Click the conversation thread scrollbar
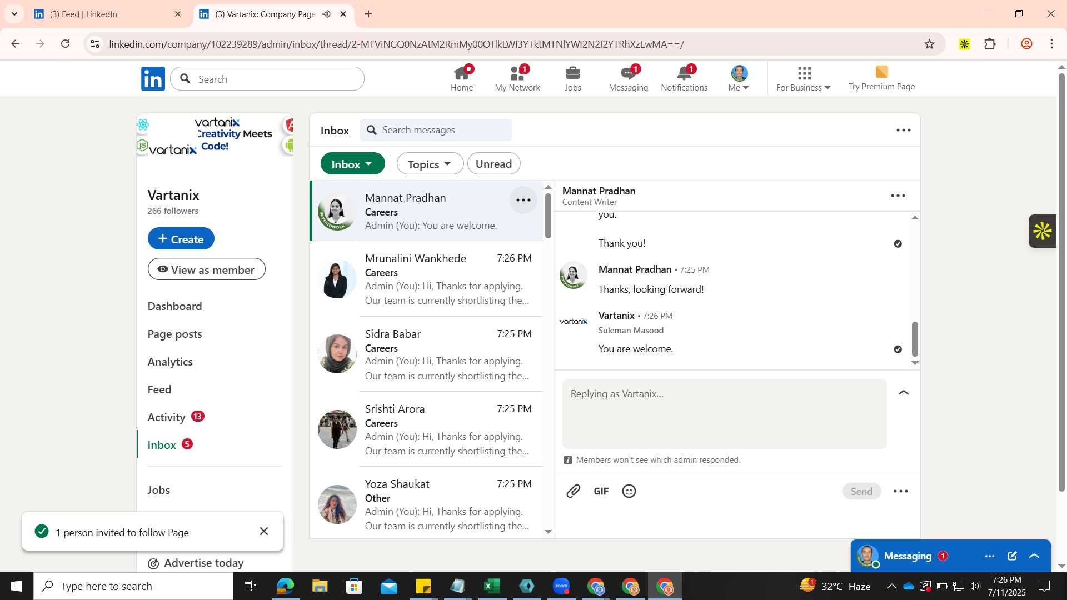The width and height of the screenshot is (1067, 600). coord(915,339)
